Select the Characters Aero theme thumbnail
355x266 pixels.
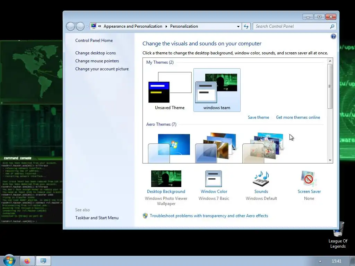(x=263, y=148)
